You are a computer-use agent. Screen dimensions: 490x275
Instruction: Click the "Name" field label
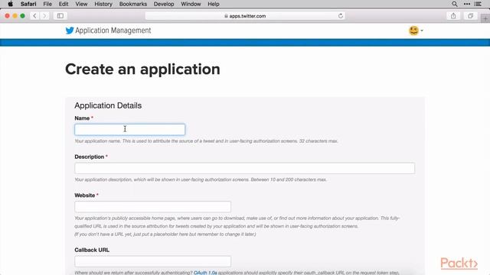coord(82,118)
